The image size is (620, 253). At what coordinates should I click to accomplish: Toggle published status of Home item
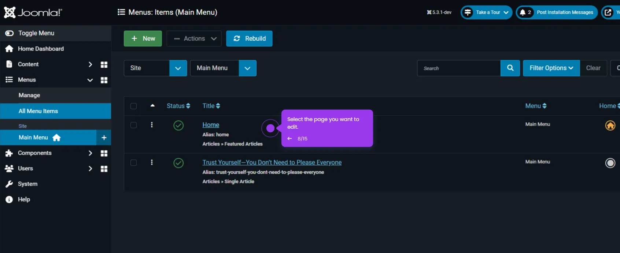(x=178, y=125)
